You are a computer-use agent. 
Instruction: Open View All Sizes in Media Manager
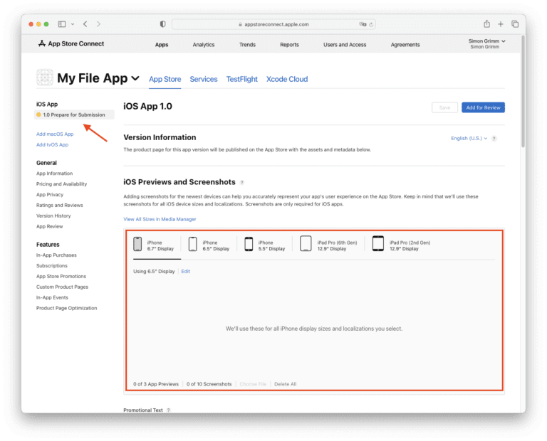(x=160, y=219)
